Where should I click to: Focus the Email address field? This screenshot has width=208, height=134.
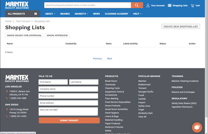coord(68,103)
